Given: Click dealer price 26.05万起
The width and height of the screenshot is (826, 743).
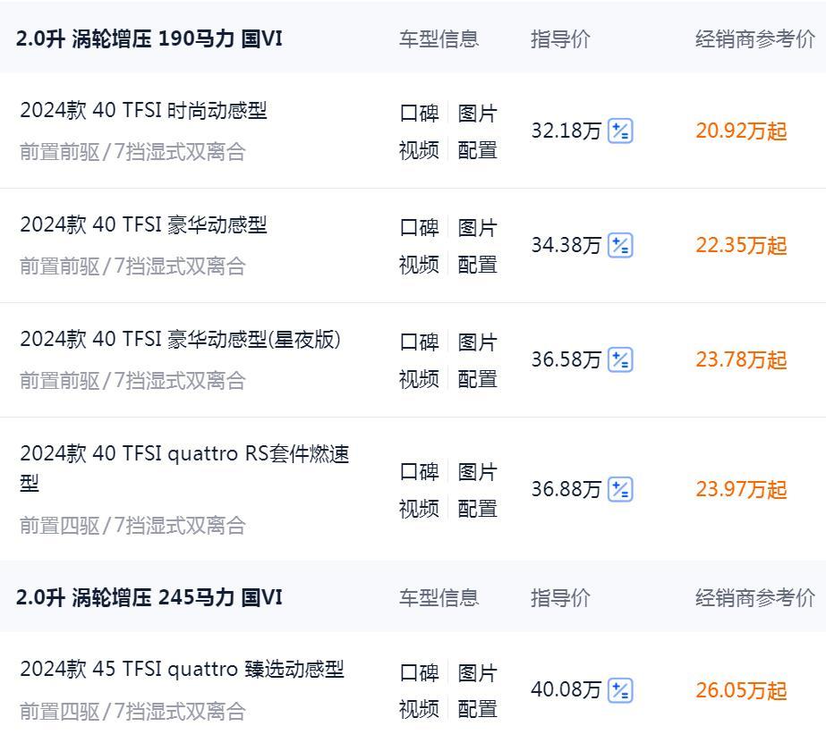Looking at the screenshot, I should click(741, 690).
